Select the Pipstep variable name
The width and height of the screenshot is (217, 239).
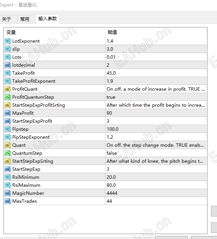click(20, 129)
